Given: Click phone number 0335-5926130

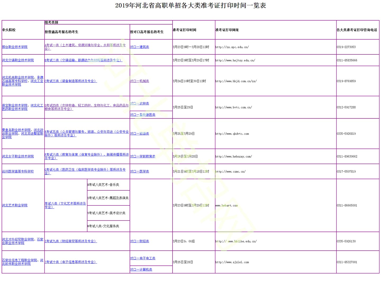Looking at the screenshot, I should coord(346,241).
